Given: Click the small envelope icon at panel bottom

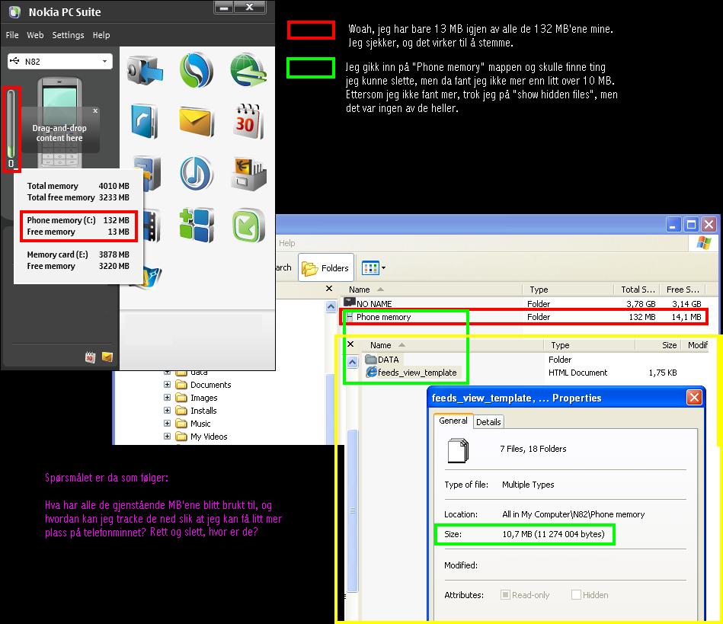Looking at the screenshot, I should tap(107, 357).
